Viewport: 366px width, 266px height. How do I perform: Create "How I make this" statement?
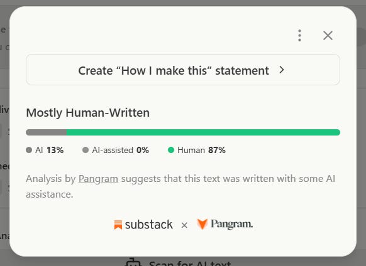point(183,70)
